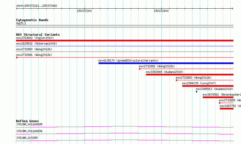Click the esv2732880 (Wong2012b) variant label

pos(34,49)
